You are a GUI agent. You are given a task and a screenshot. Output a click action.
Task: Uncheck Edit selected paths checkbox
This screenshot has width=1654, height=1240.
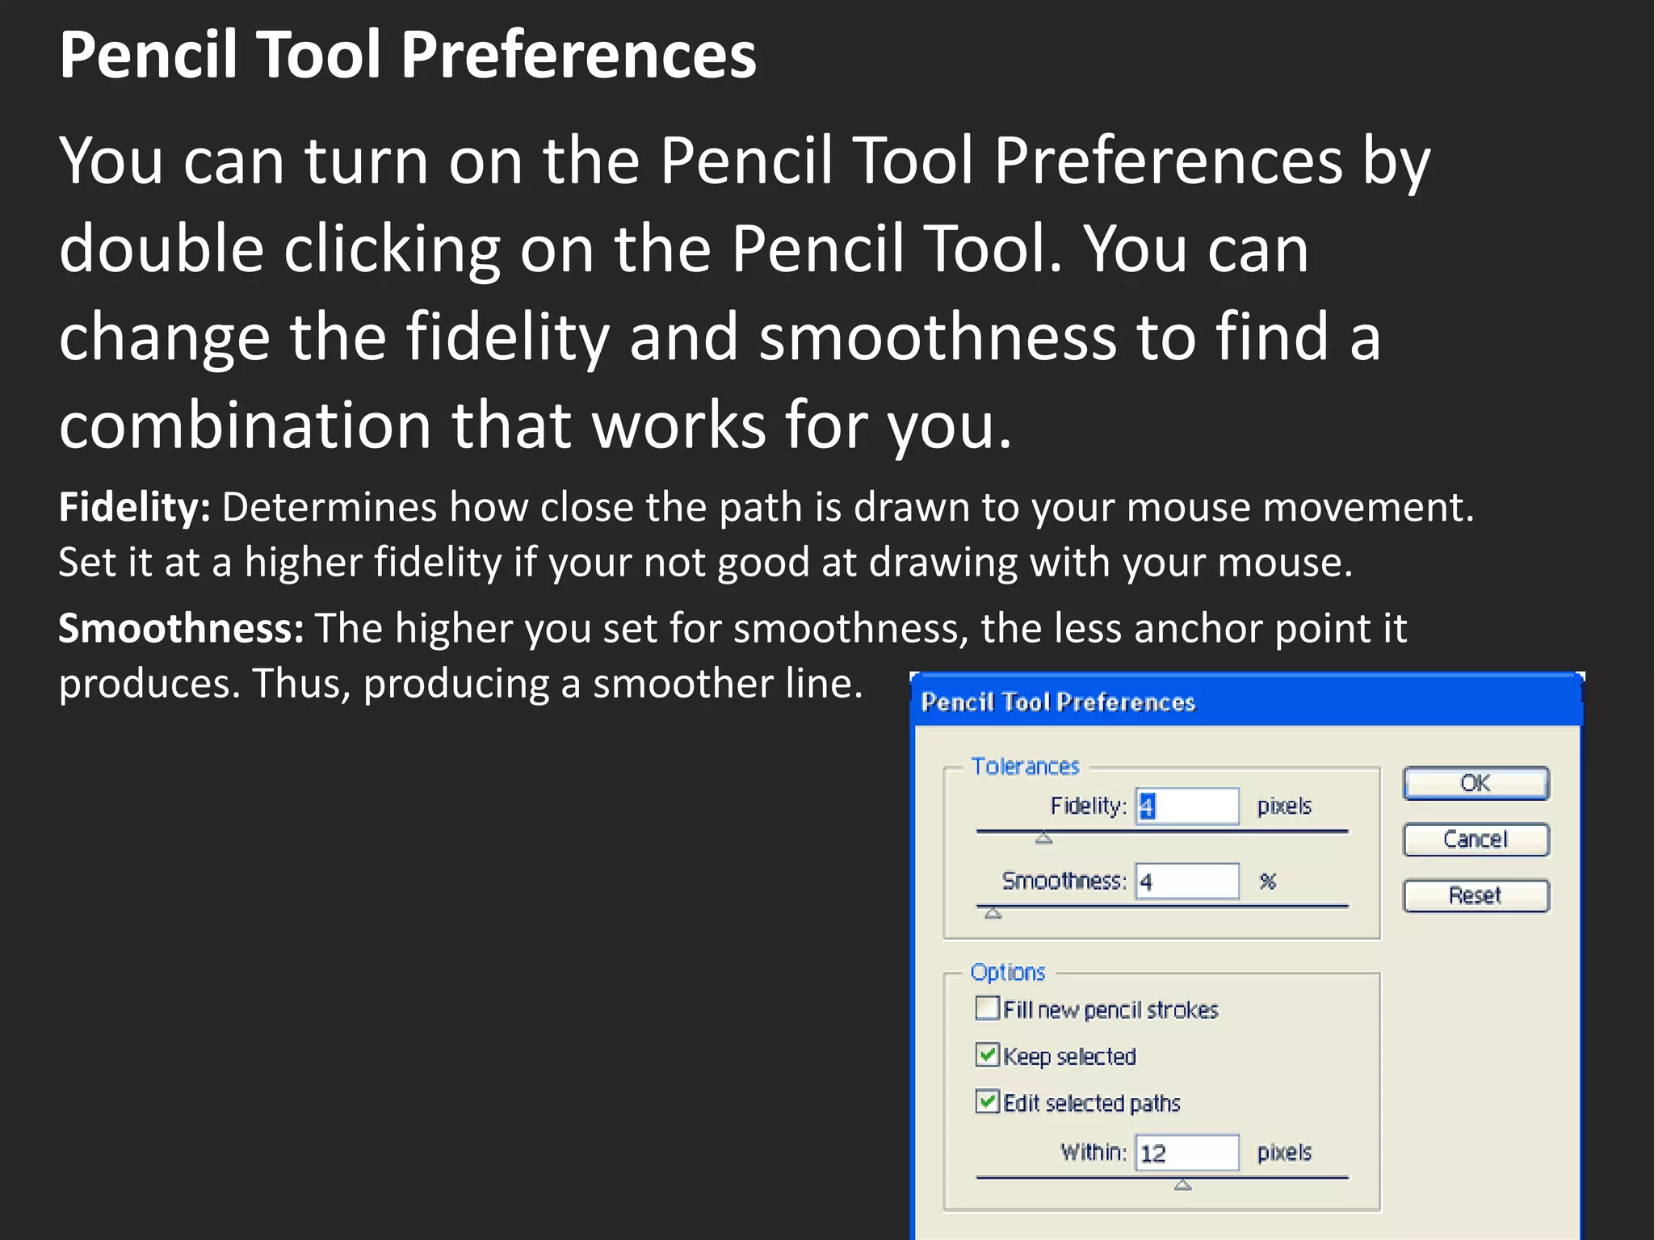(987, 1101)
